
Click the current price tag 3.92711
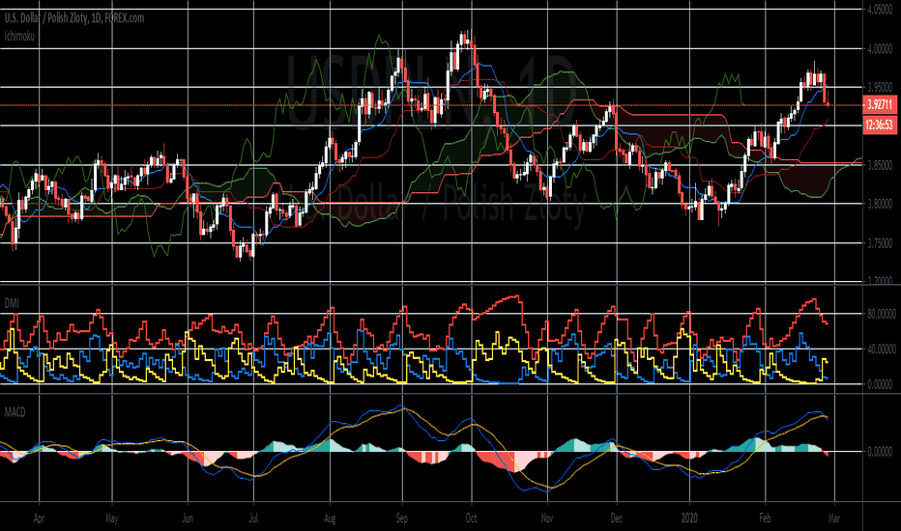(880, 104)
